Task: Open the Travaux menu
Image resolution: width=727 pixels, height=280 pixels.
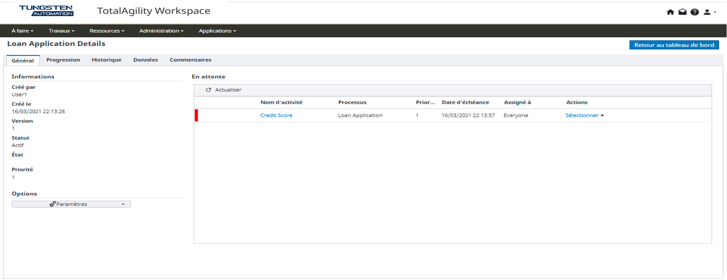Action: click(x=61, y=31)
